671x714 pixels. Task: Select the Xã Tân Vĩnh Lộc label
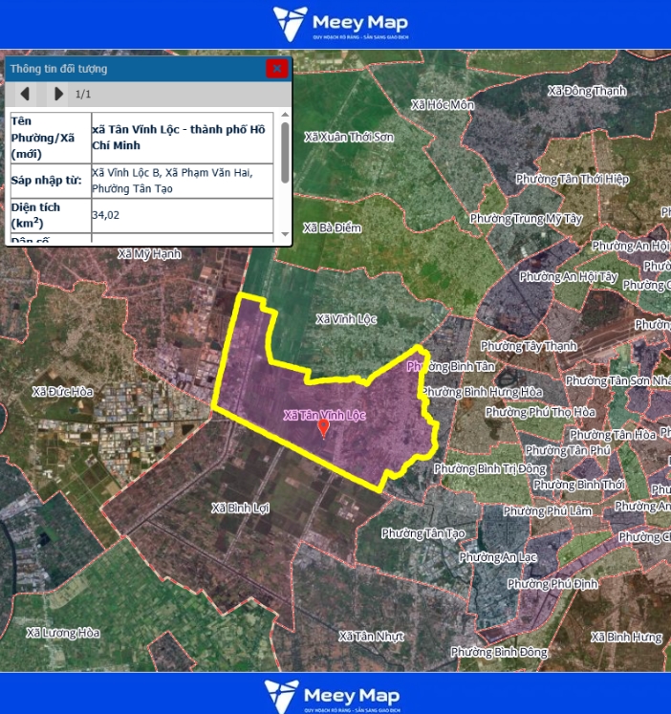325,415
